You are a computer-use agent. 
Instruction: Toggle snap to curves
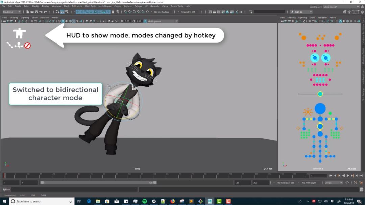pos(130,12)
